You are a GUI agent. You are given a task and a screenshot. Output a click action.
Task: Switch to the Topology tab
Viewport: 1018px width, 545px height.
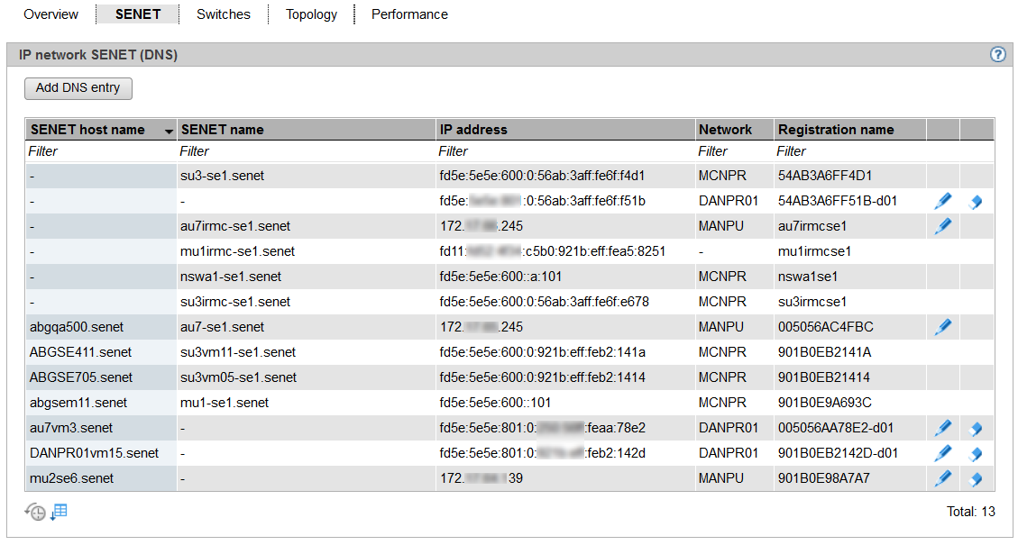[311, 14]
